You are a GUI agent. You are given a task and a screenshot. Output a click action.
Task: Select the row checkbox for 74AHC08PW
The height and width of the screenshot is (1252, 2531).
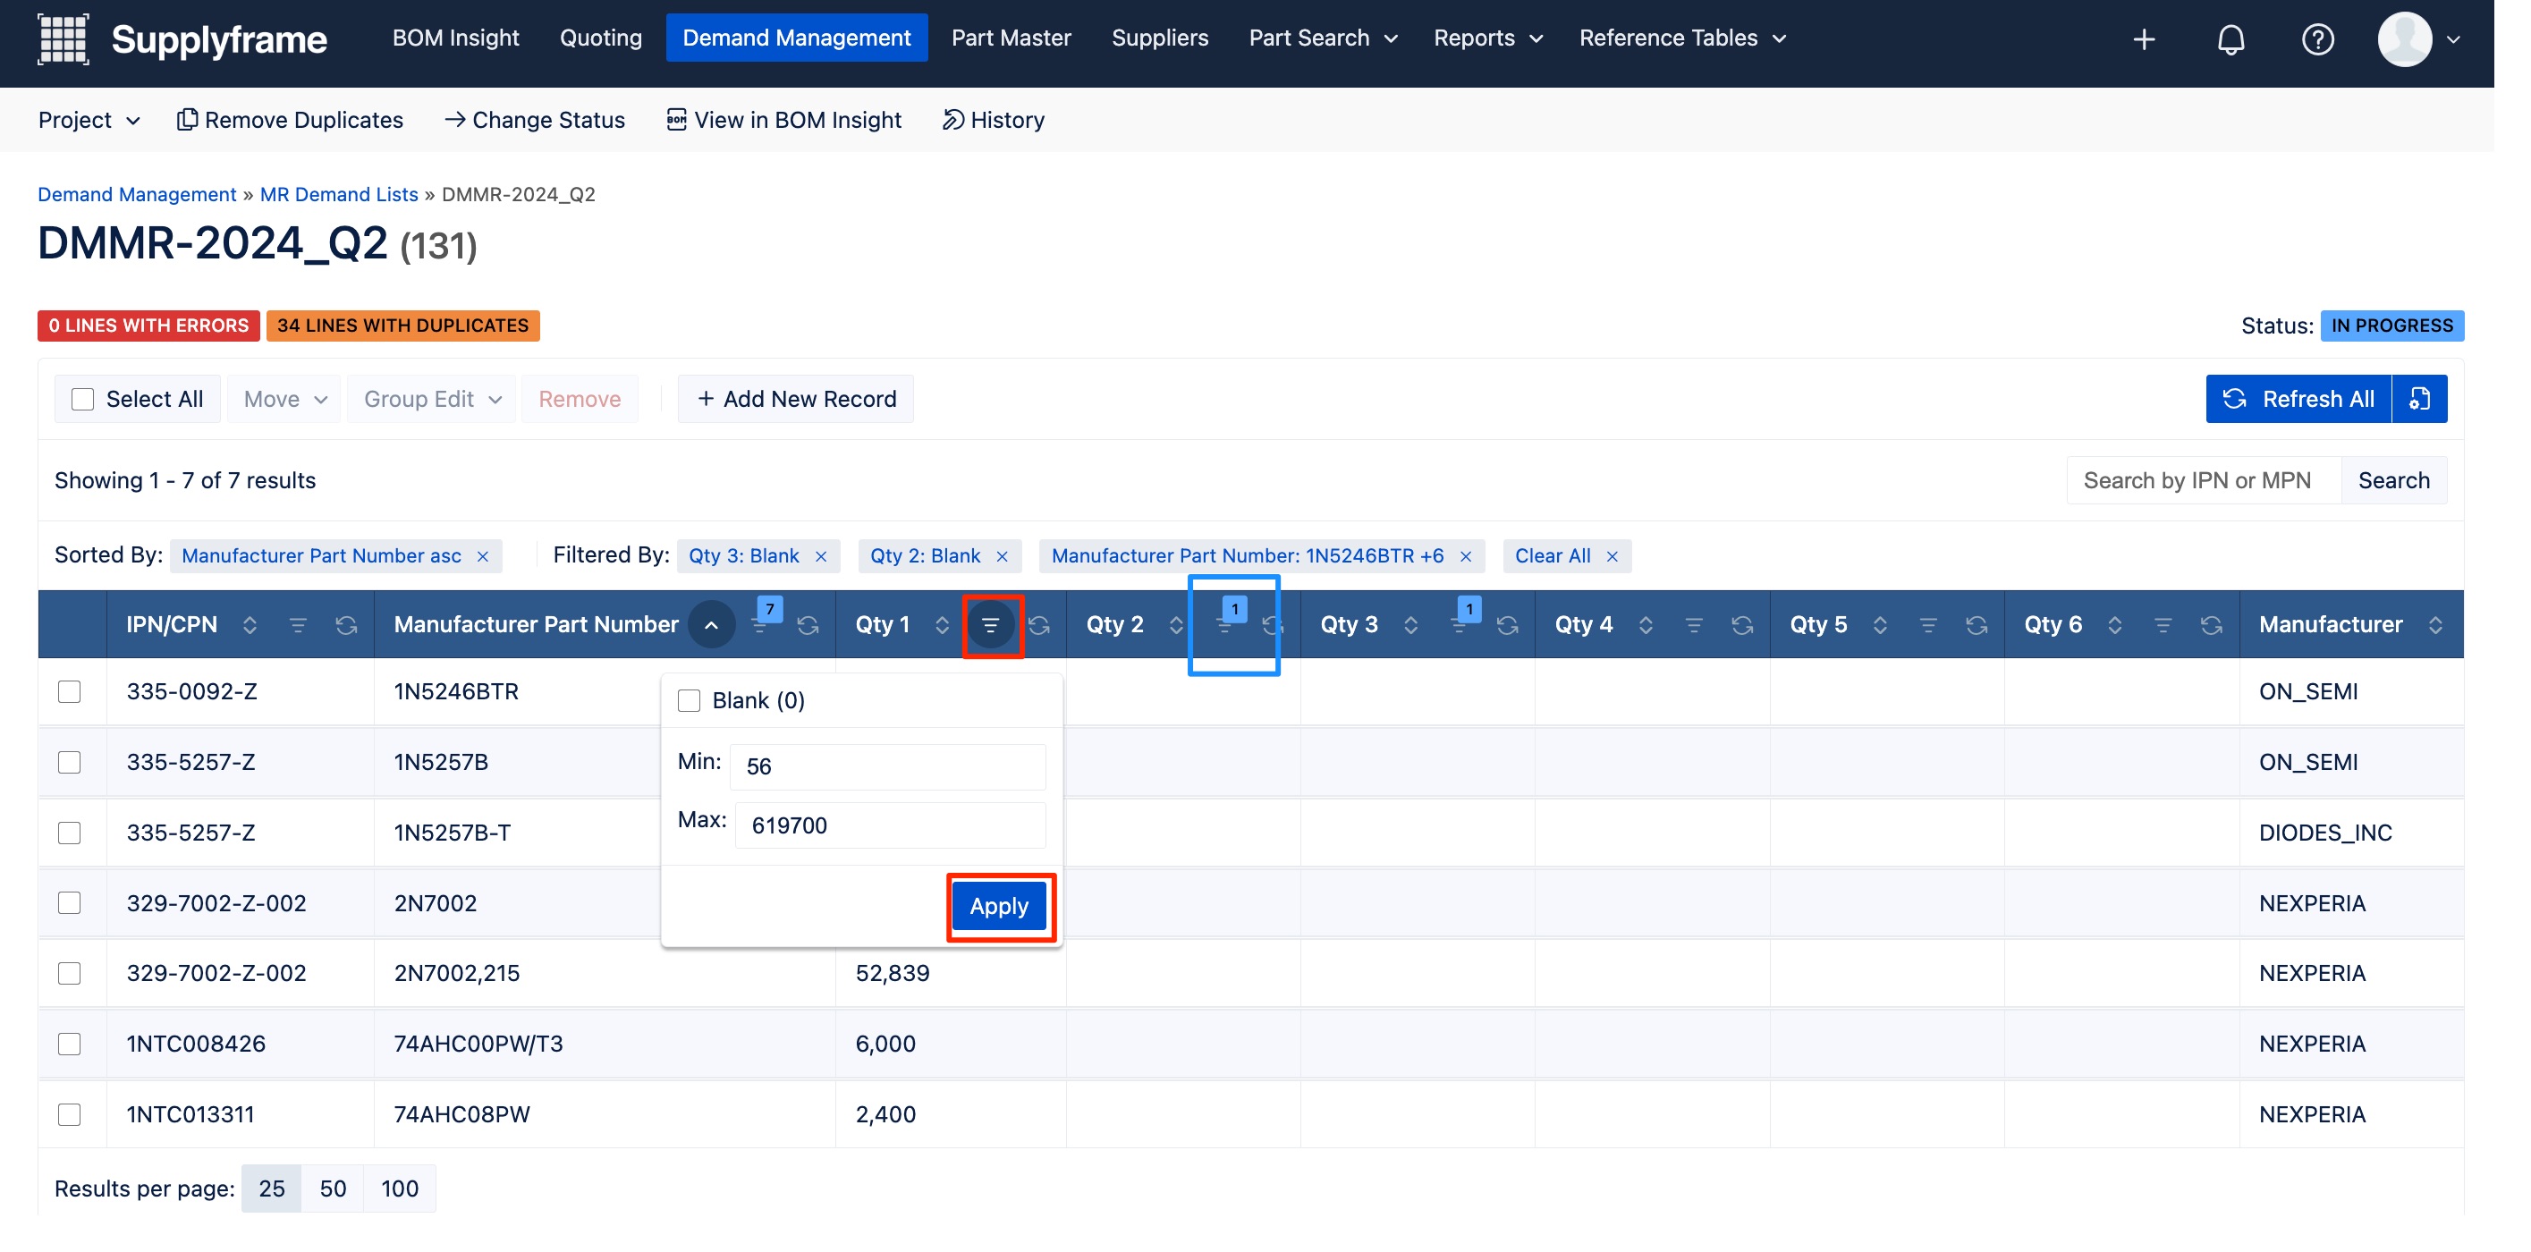69,1115
